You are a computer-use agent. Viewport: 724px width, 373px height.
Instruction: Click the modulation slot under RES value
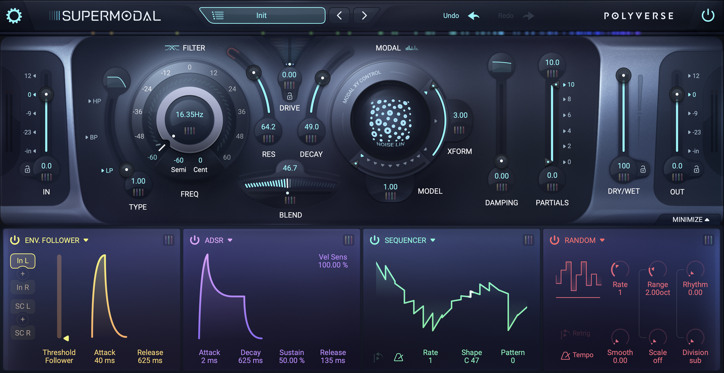(268, 139)
